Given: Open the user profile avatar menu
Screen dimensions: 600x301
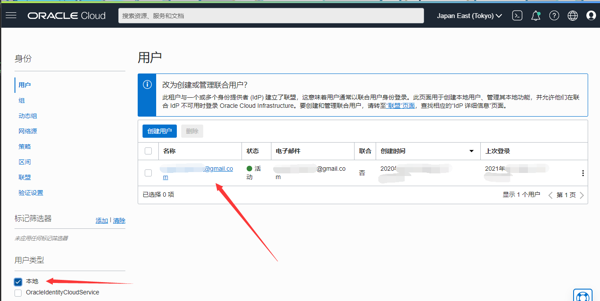Looking at the screenshot, I should 591,15.
